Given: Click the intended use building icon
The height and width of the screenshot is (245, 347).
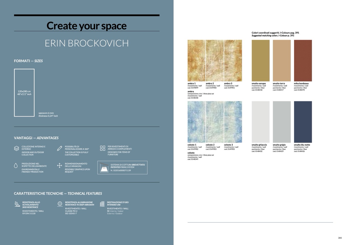Looking at the screenshot, I should (102, 204).
